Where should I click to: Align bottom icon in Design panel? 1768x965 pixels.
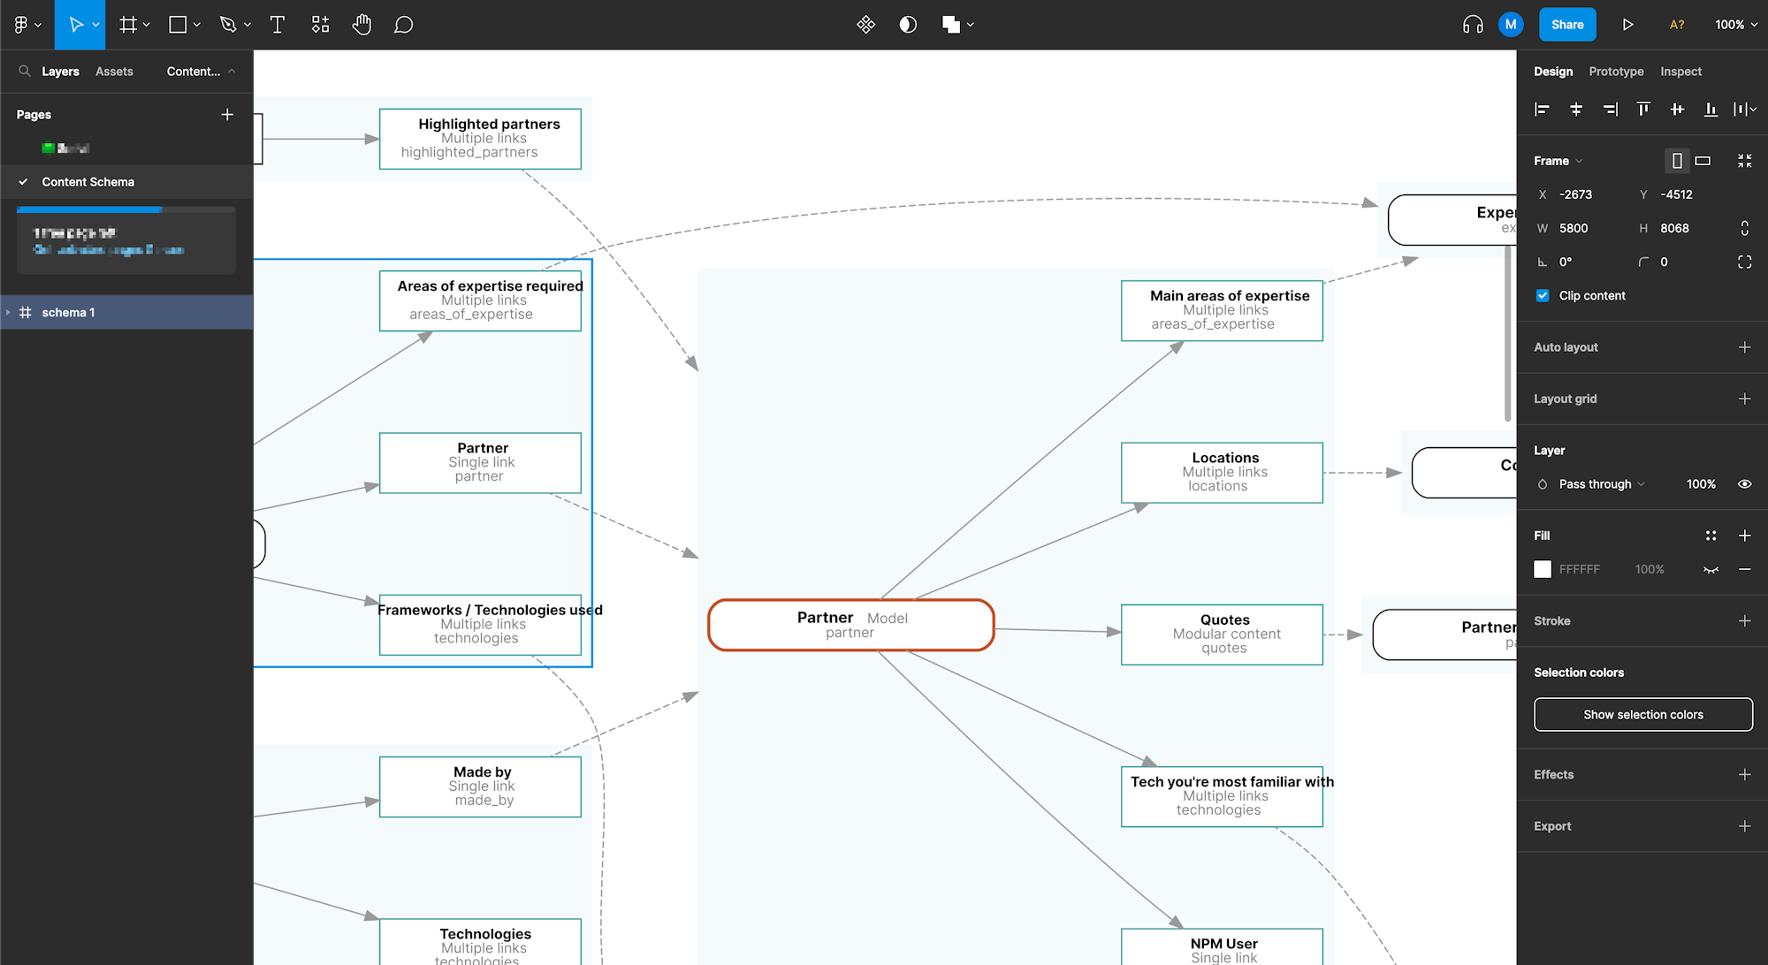click(1711, 110)
